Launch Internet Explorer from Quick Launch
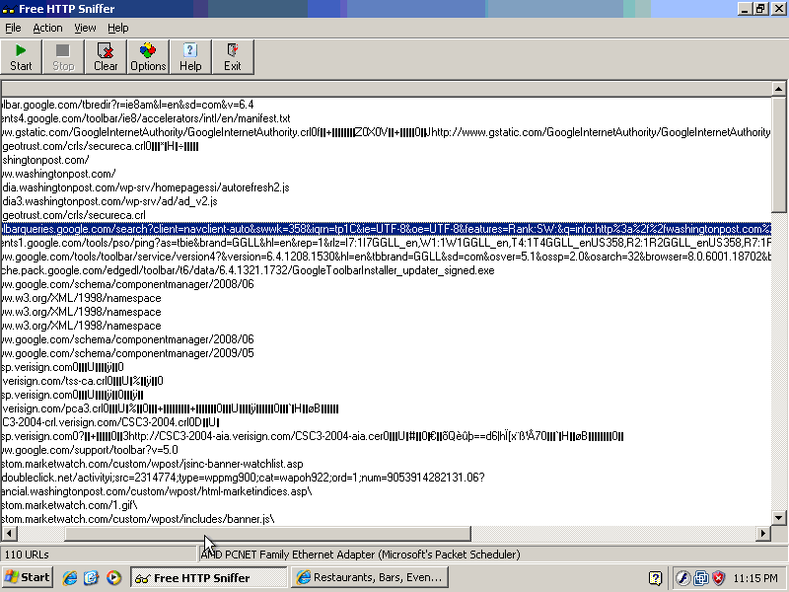Image resolution: width=789 pixels, height=592 pixels. [x=70, y=578]
